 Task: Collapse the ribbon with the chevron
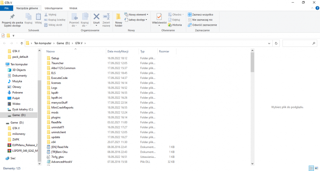(312, 8)
